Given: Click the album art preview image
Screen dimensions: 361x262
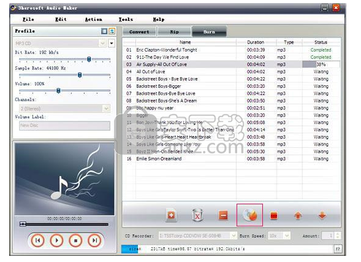Looking at the screenshot, I should point(64,179).
